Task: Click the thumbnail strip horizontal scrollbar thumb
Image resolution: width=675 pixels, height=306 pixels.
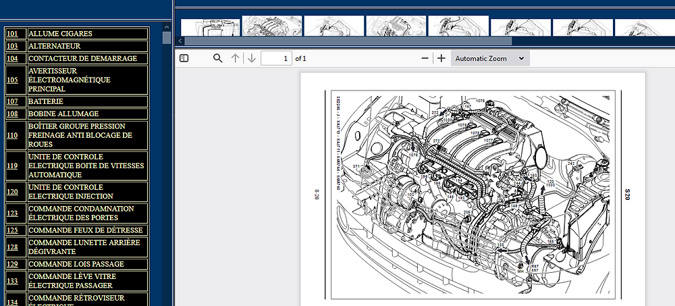Action: point(348,41)
